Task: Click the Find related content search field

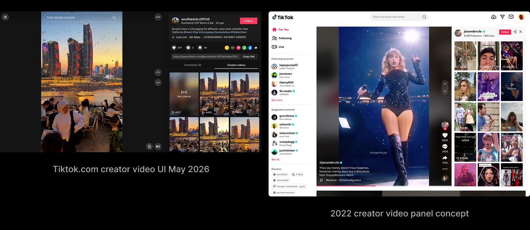Action: pos(82,17)
